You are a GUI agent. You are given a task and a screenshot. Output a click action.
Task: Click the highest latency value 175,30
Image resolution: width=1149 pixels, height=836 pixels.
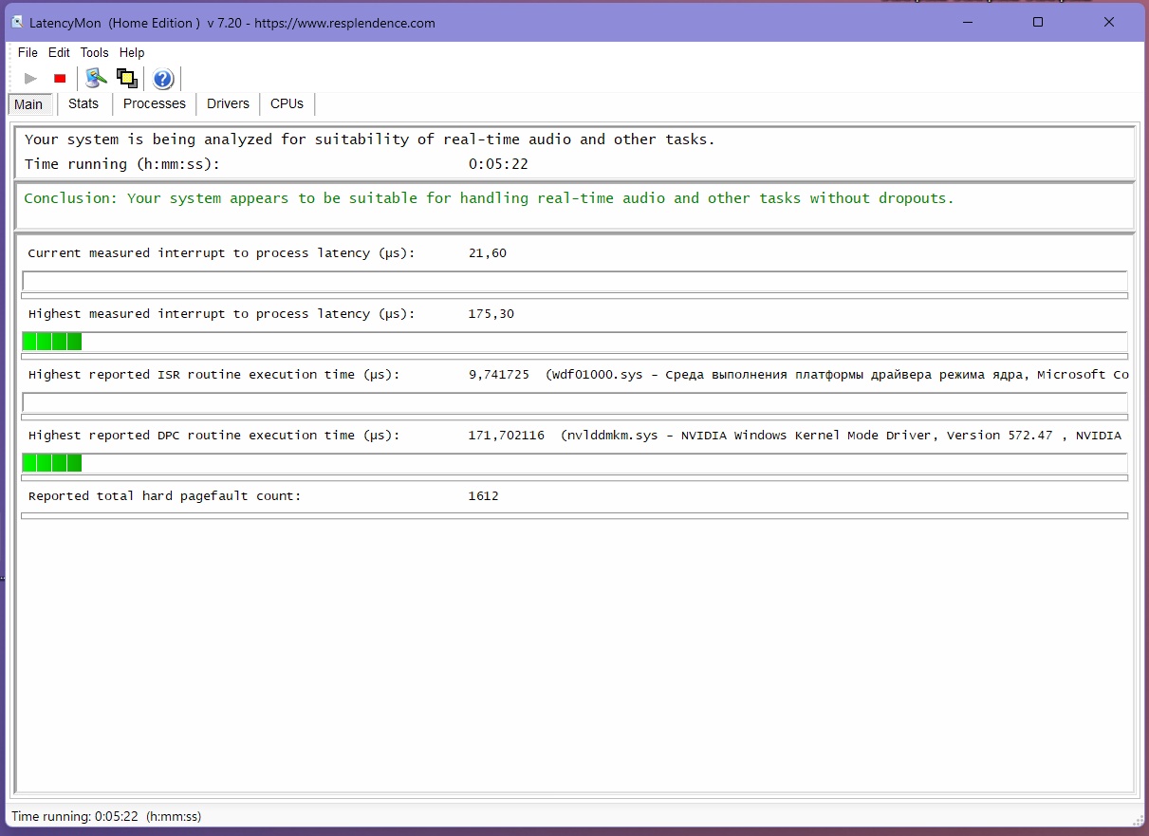tap(491, 314)
